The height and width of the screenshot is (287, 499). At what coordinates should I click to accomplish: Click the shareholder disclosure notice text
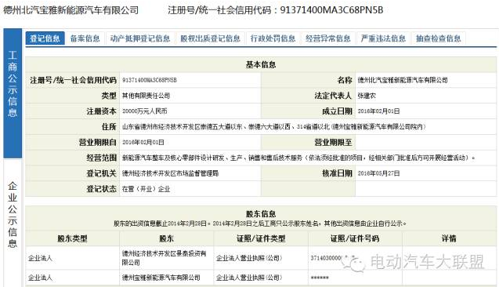click(260, 223)
